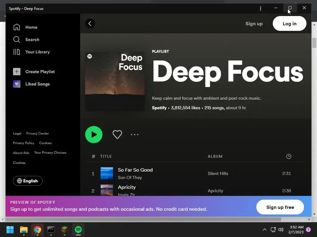Open Cookies link beside Privacy Policy
The width and height of the screenshot is (317, 237).
(x=46, y=143)
